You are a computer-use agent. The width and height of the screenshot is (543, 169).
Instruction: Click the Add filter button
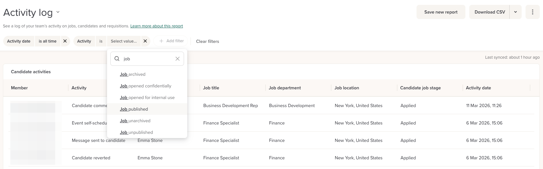pos(171,41)
